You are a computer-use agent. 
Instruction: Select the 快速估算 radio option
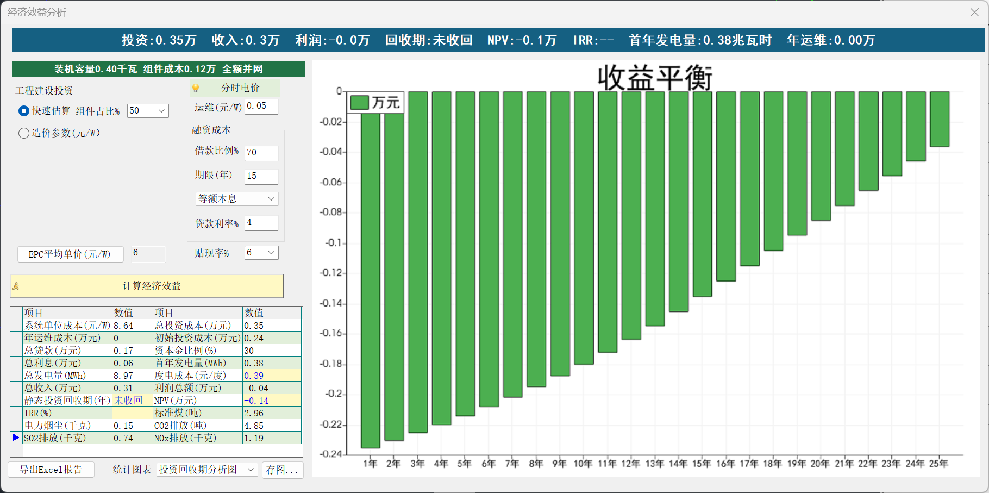[x=24, y=111]
